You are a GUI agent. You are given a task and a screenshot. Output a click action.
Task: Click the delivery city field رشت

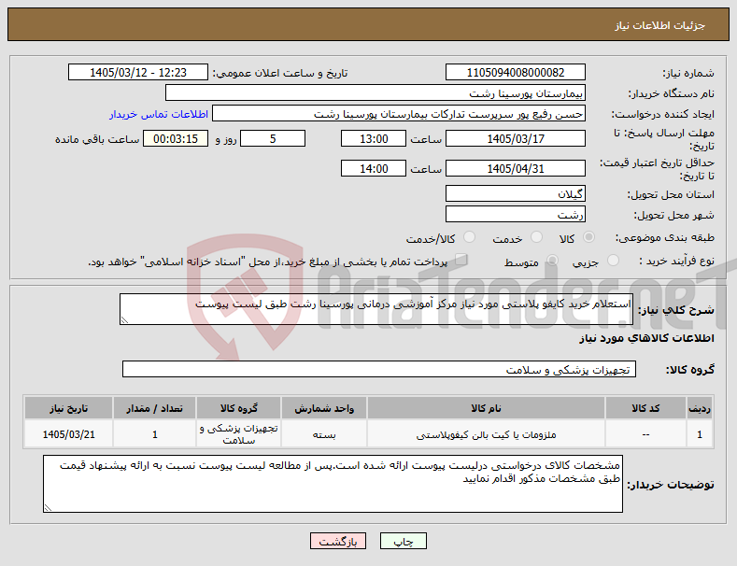[x=515, y=215]
